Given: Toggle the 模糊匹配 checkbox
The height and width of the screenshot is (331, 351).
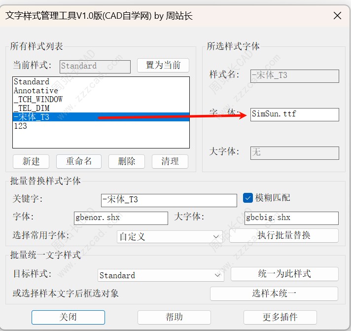Looking at the screenshot, I should tap(248, 198).
